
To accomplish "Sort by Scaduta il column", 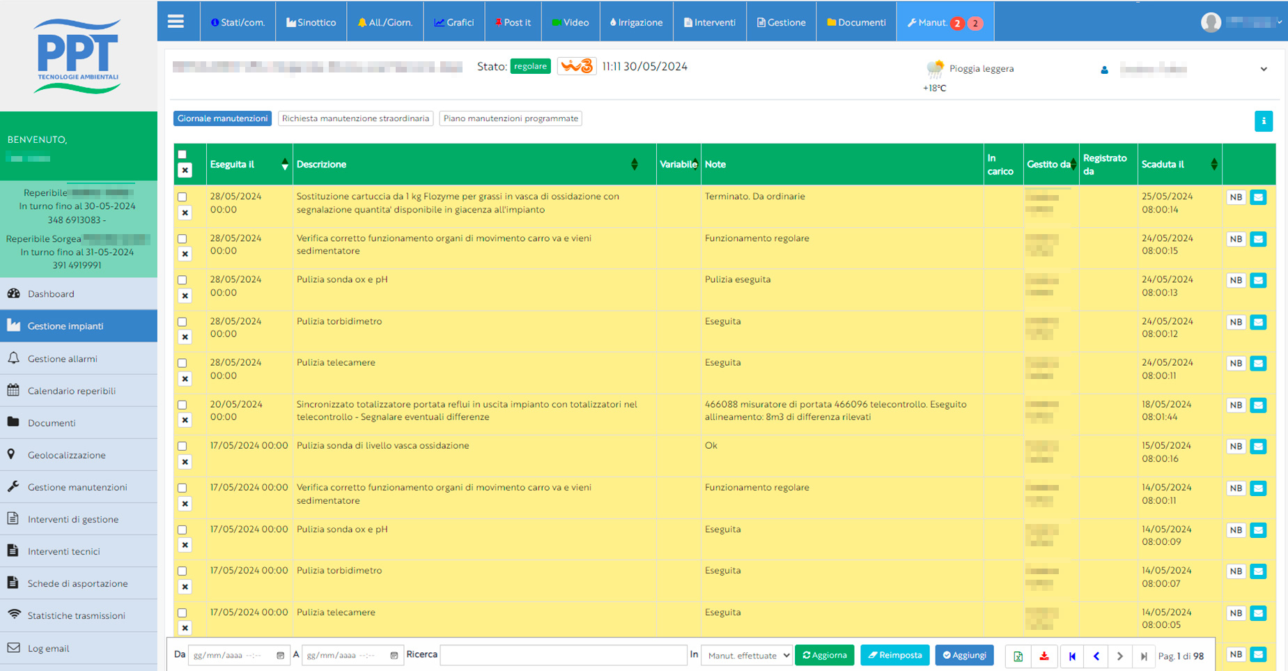I will (1214, 164).
